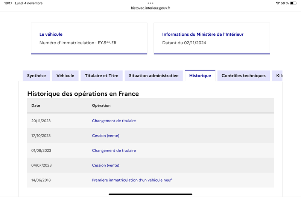
Task: Tap the home indicator bar at bottom
Action: (x=150, y=194)
